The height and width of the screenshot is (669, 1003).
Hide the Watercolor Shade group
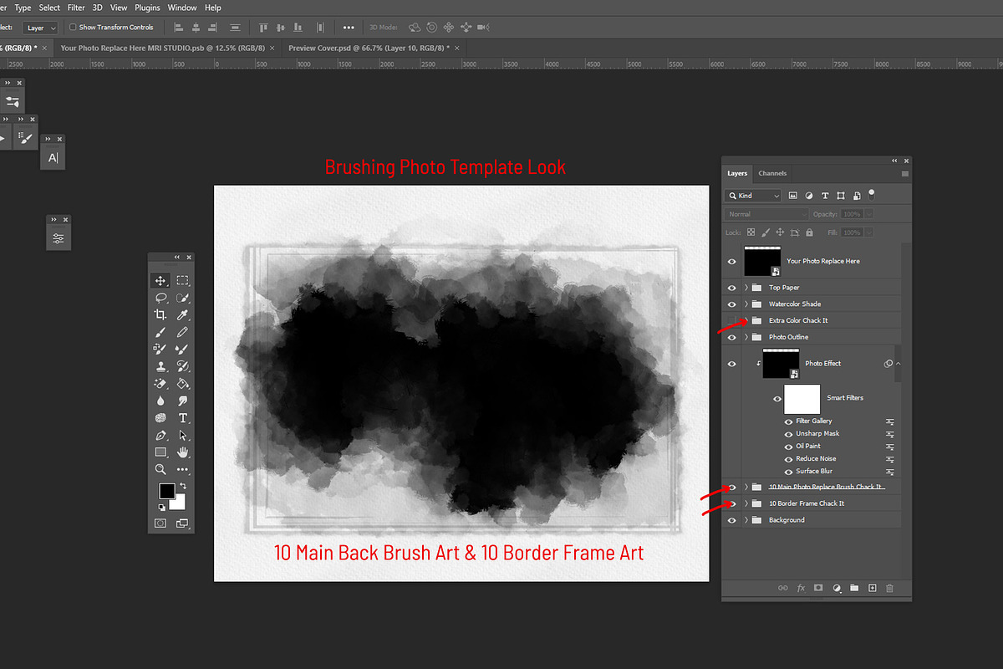click(732, 304)
